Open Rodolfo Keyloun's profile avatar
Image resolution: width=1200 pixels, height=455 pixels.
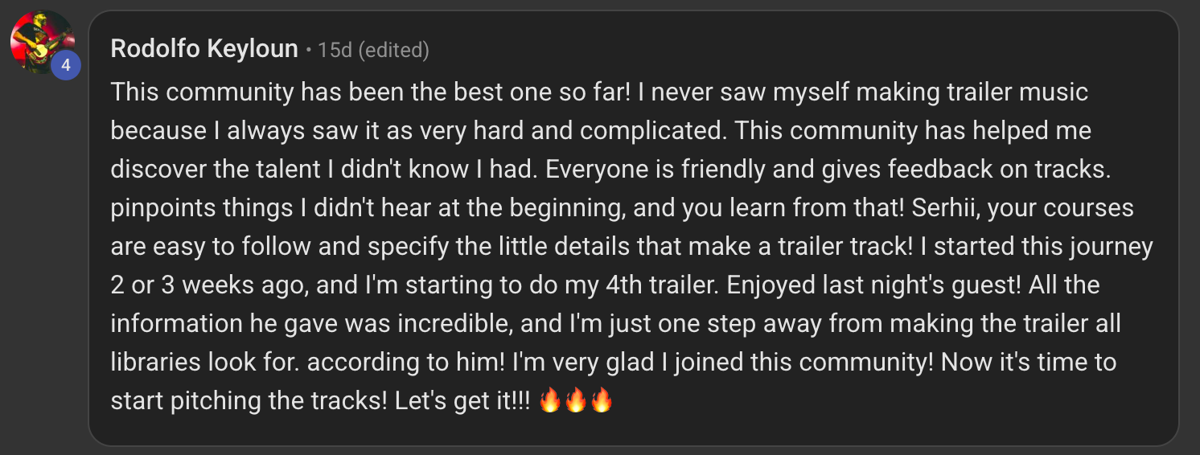click(39, 39)
